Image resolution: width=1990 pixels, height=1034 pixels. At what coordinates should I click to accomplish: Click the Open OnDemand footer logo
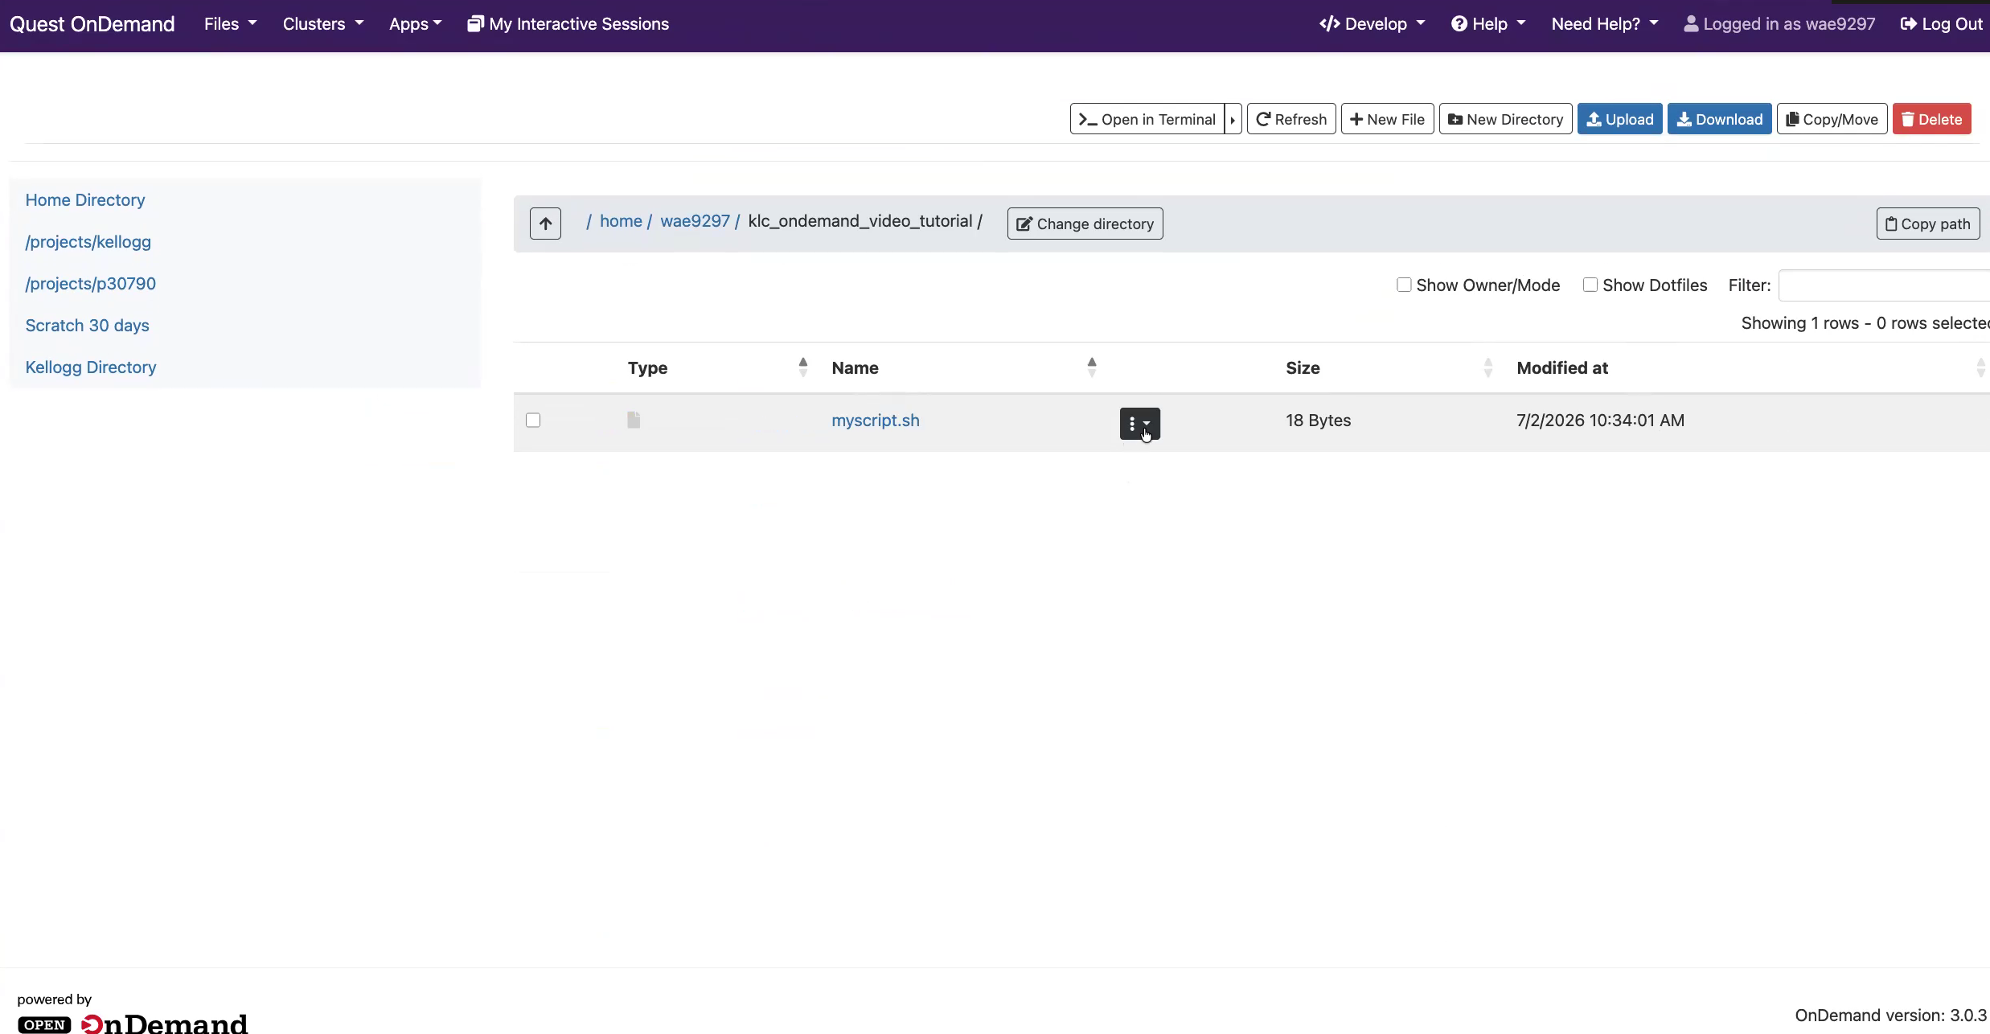[133, 1023]
